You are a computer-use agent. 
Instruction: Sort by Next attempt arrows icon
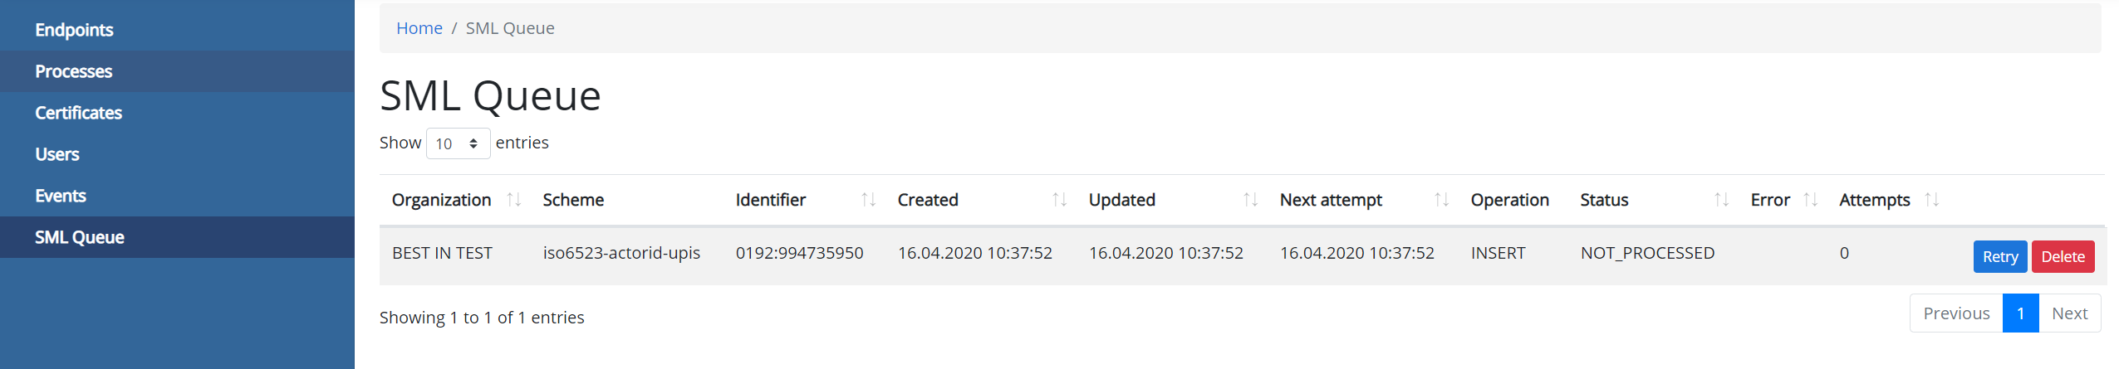point(1441,200)
